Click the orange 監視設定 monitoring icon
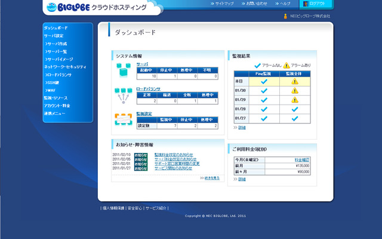The height and width of the screenshot is (239, 382). pyautogui.click(x=123, y=119)
